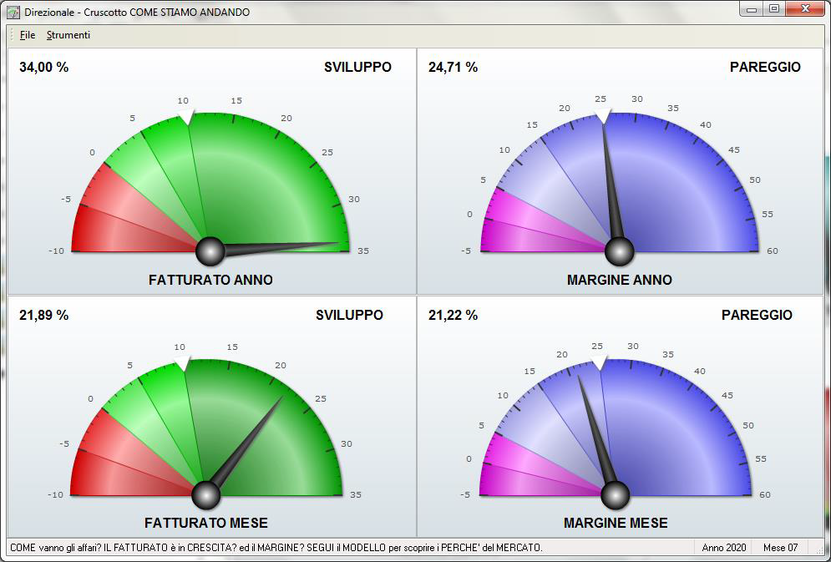
Task: Click the white target marker on Fatturato Anno gauge
Action: coord(186,117)
